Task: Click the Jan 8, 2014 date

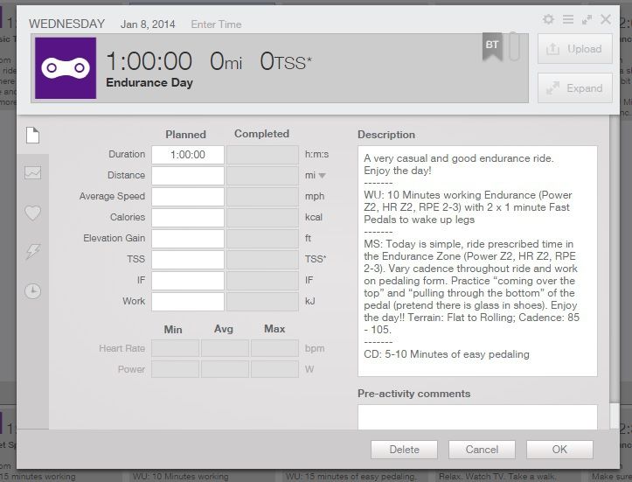Action: tap(148, 24)
